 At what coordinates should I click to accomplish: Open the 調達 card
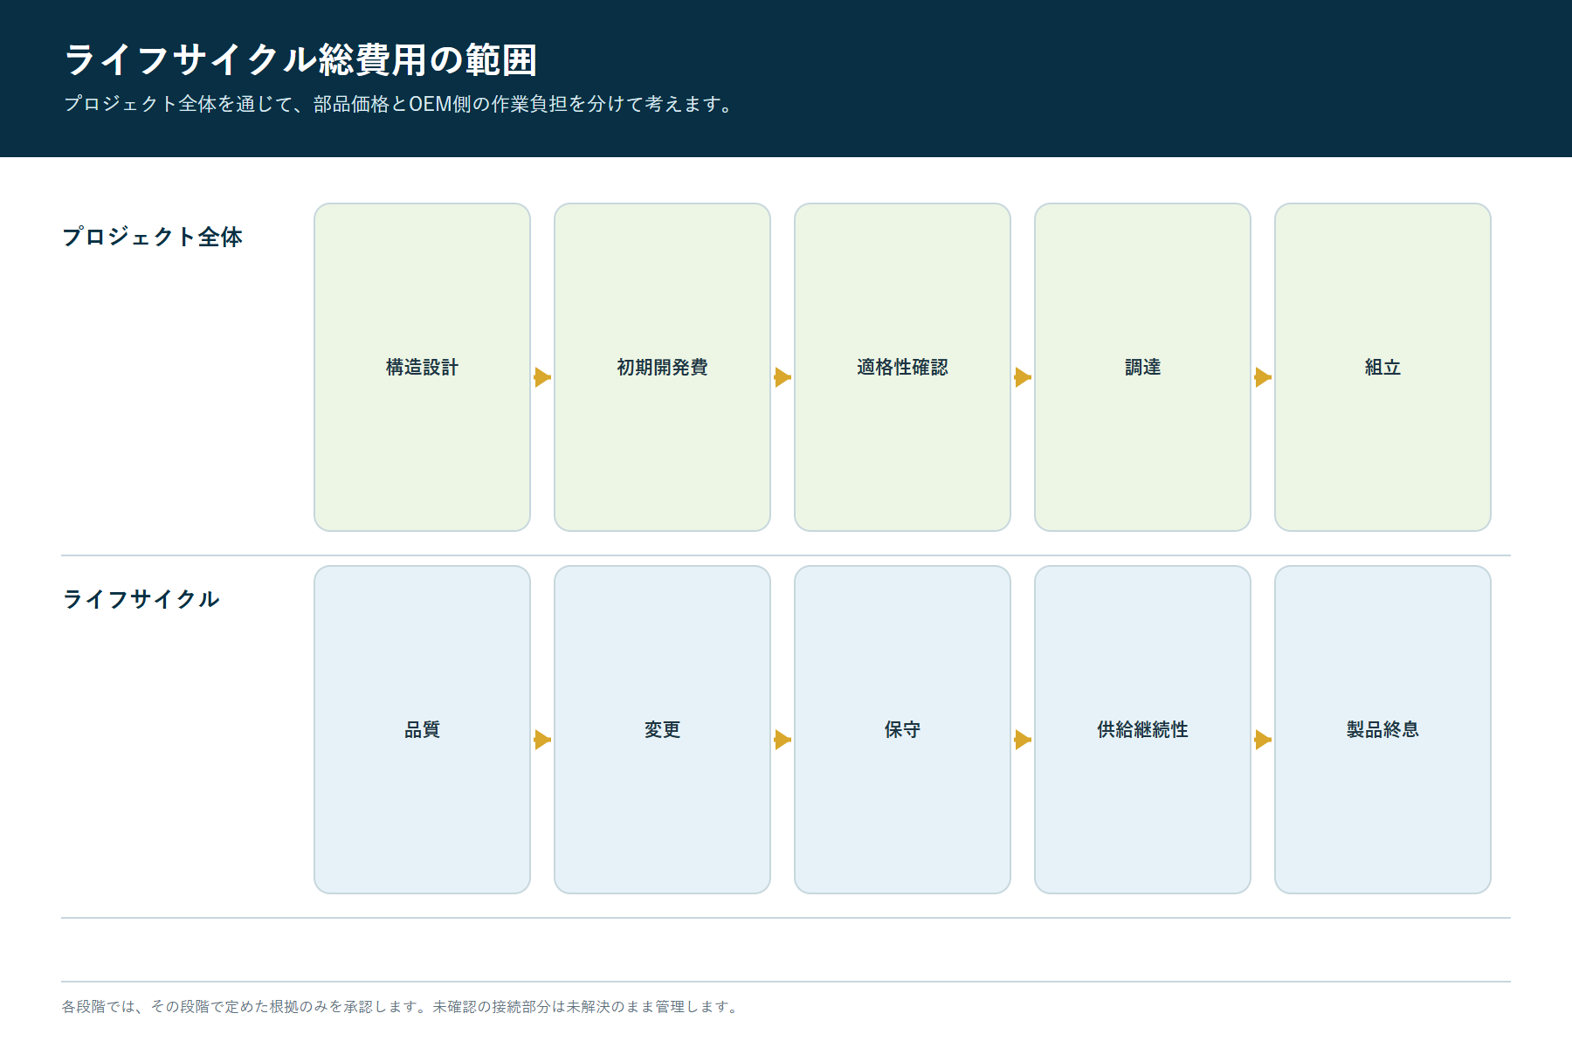tap(1142, 367)
